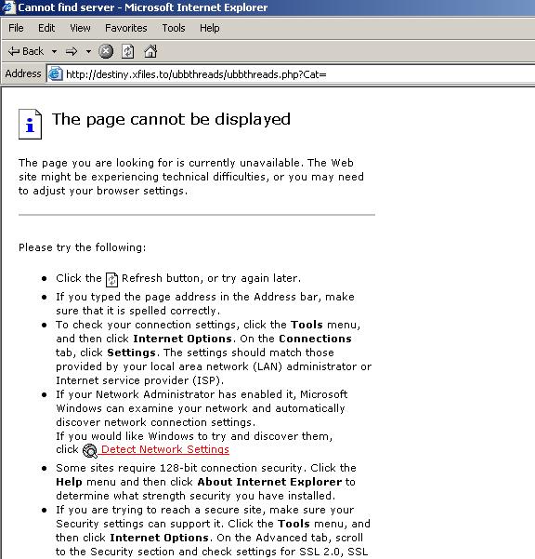Click the Detect Network Settings link
Screen dimensions: 535x559
[165, 449]
